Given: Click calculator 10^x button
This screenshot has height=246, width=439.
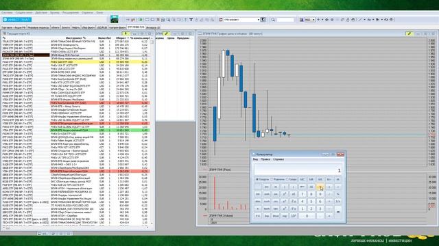Looking at the screenshot, I should pos(294,216).
